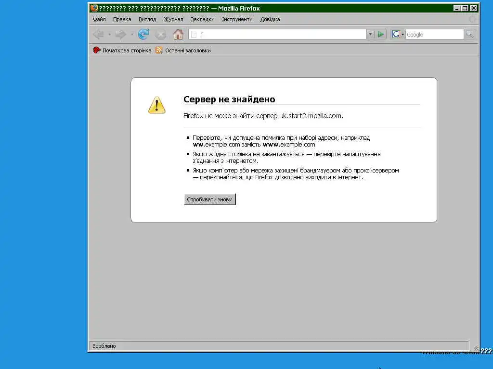The height and width of the screenshot is (369, 493).
Task: Open the Інструменти menu
Action: click(237, 19)
